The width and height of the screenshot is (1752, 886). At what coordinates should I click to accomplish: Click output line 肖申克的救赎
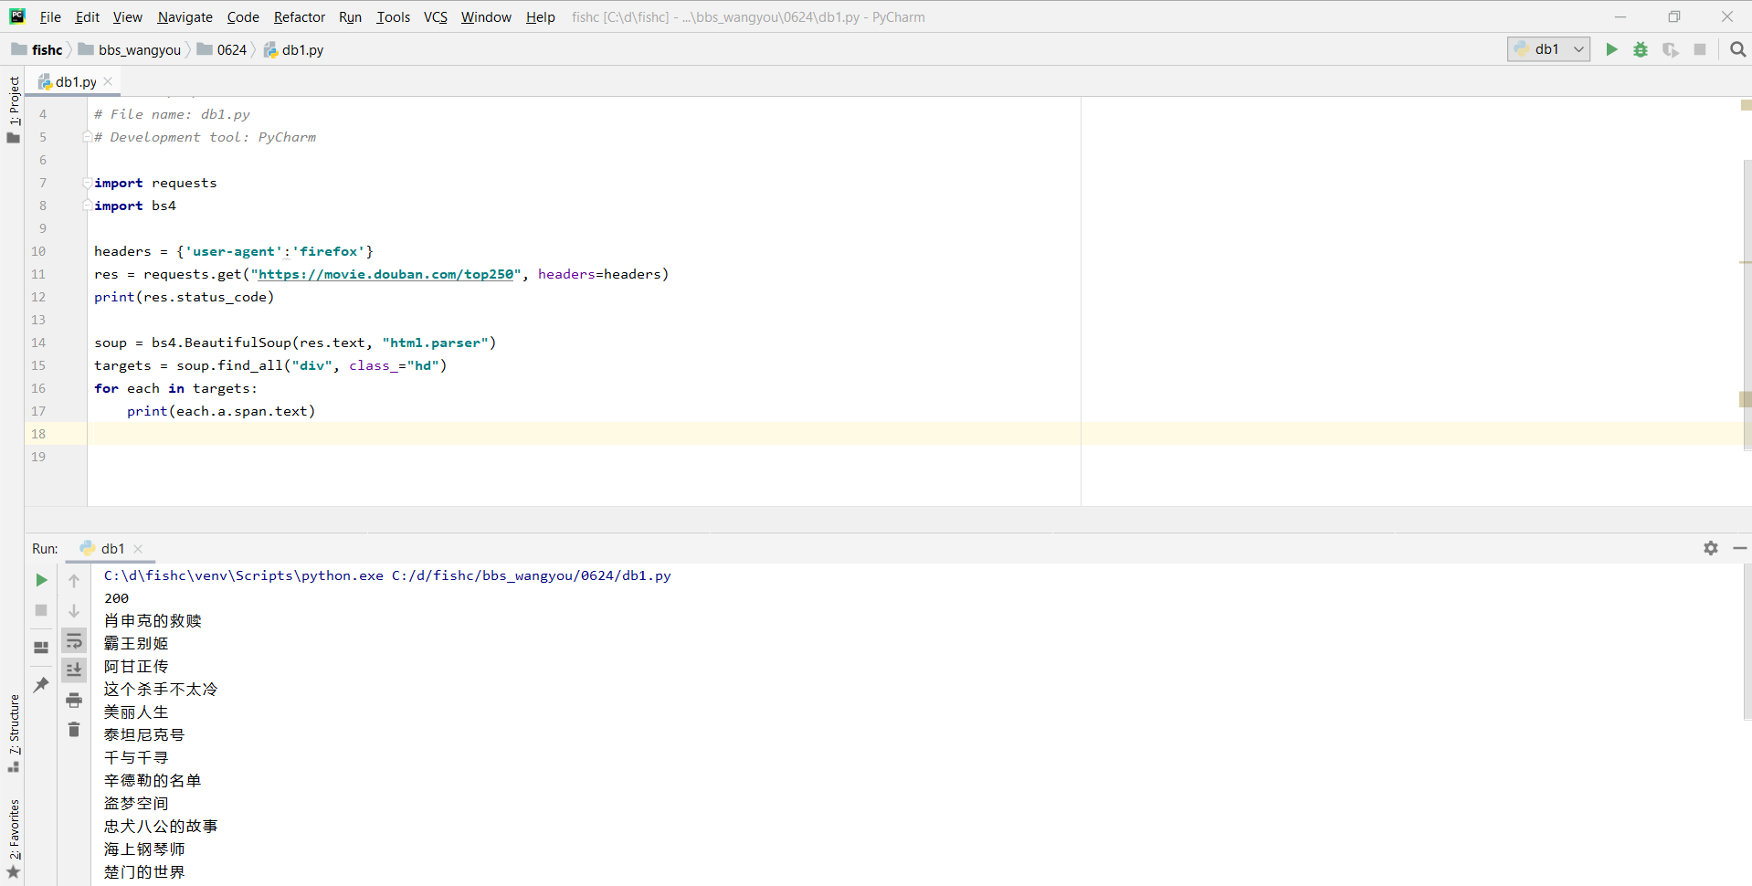tap(153, 621)
